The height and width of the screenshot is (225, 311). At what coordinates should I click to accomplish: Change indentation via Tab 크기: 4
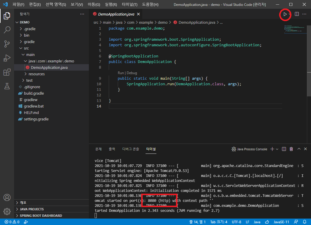[x=219, y=222]
